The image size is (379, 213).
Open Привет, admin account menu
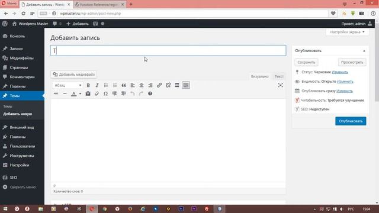(x=356, y=24)
